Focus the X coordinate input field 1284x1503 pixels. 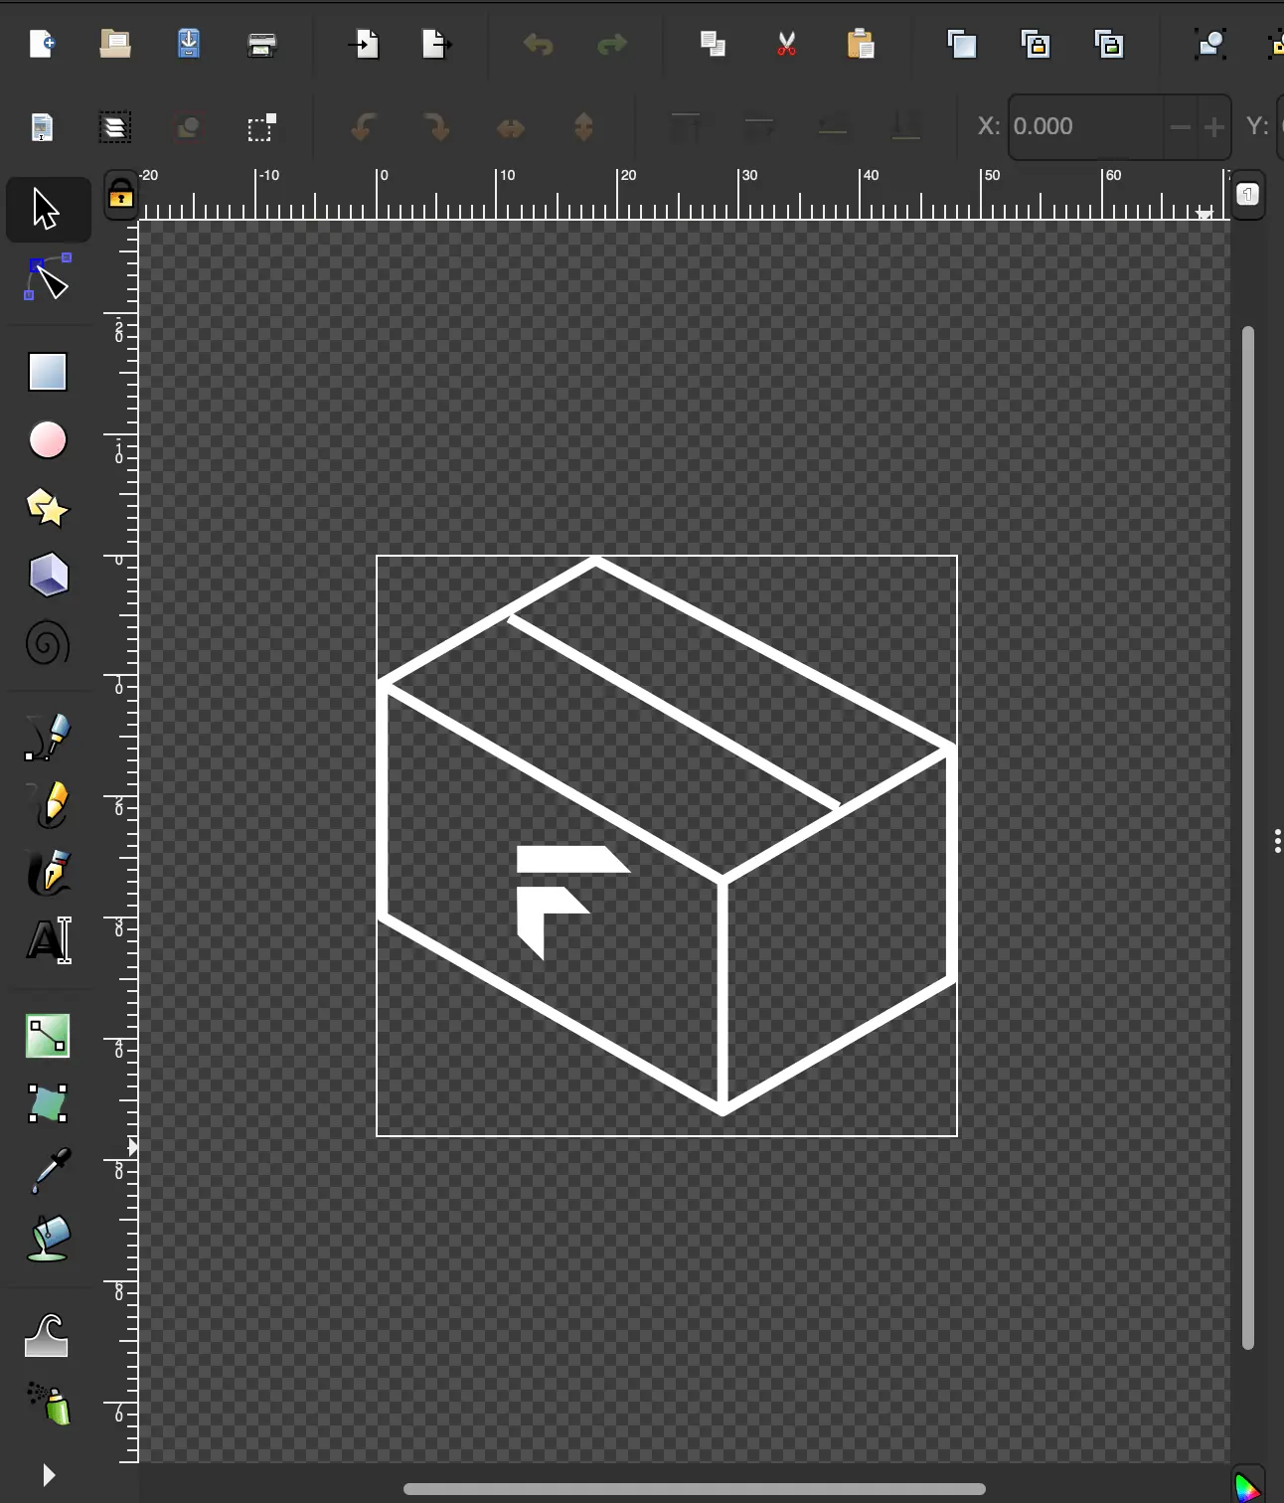click(1086, 127)
